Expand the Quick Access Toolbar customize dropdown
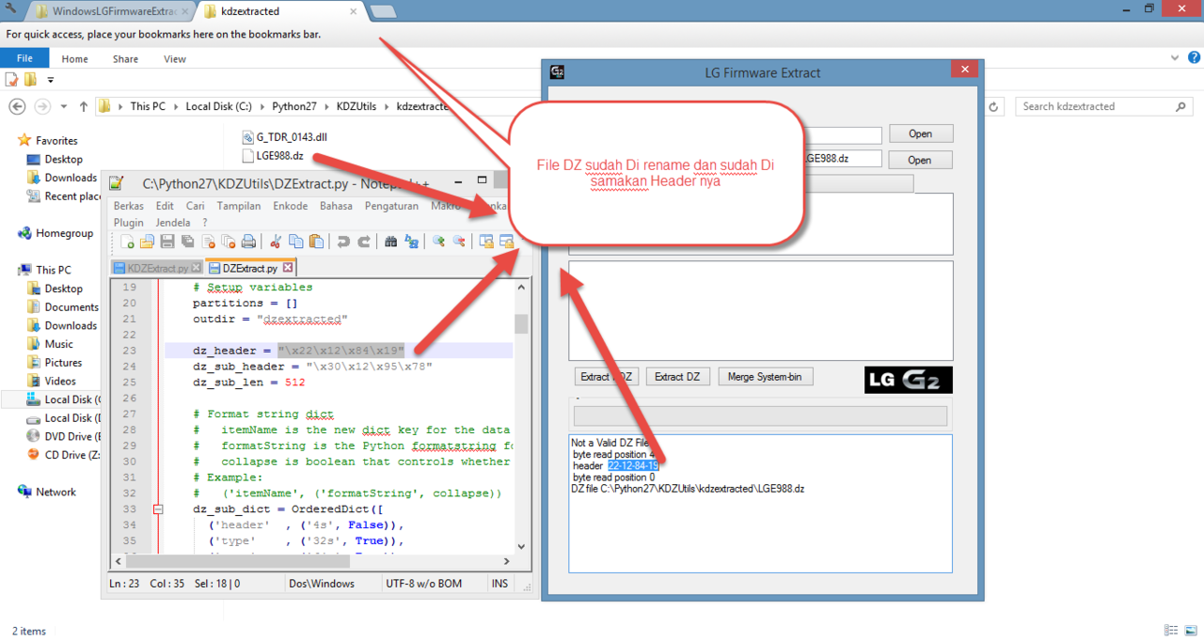1204x641 pixels. point(51,80)
